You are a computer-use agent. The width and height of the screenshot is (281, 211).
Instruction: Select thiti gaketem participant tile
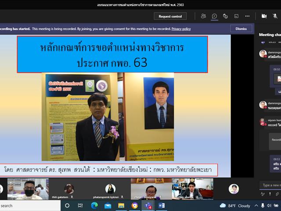(x=69, y=189)
